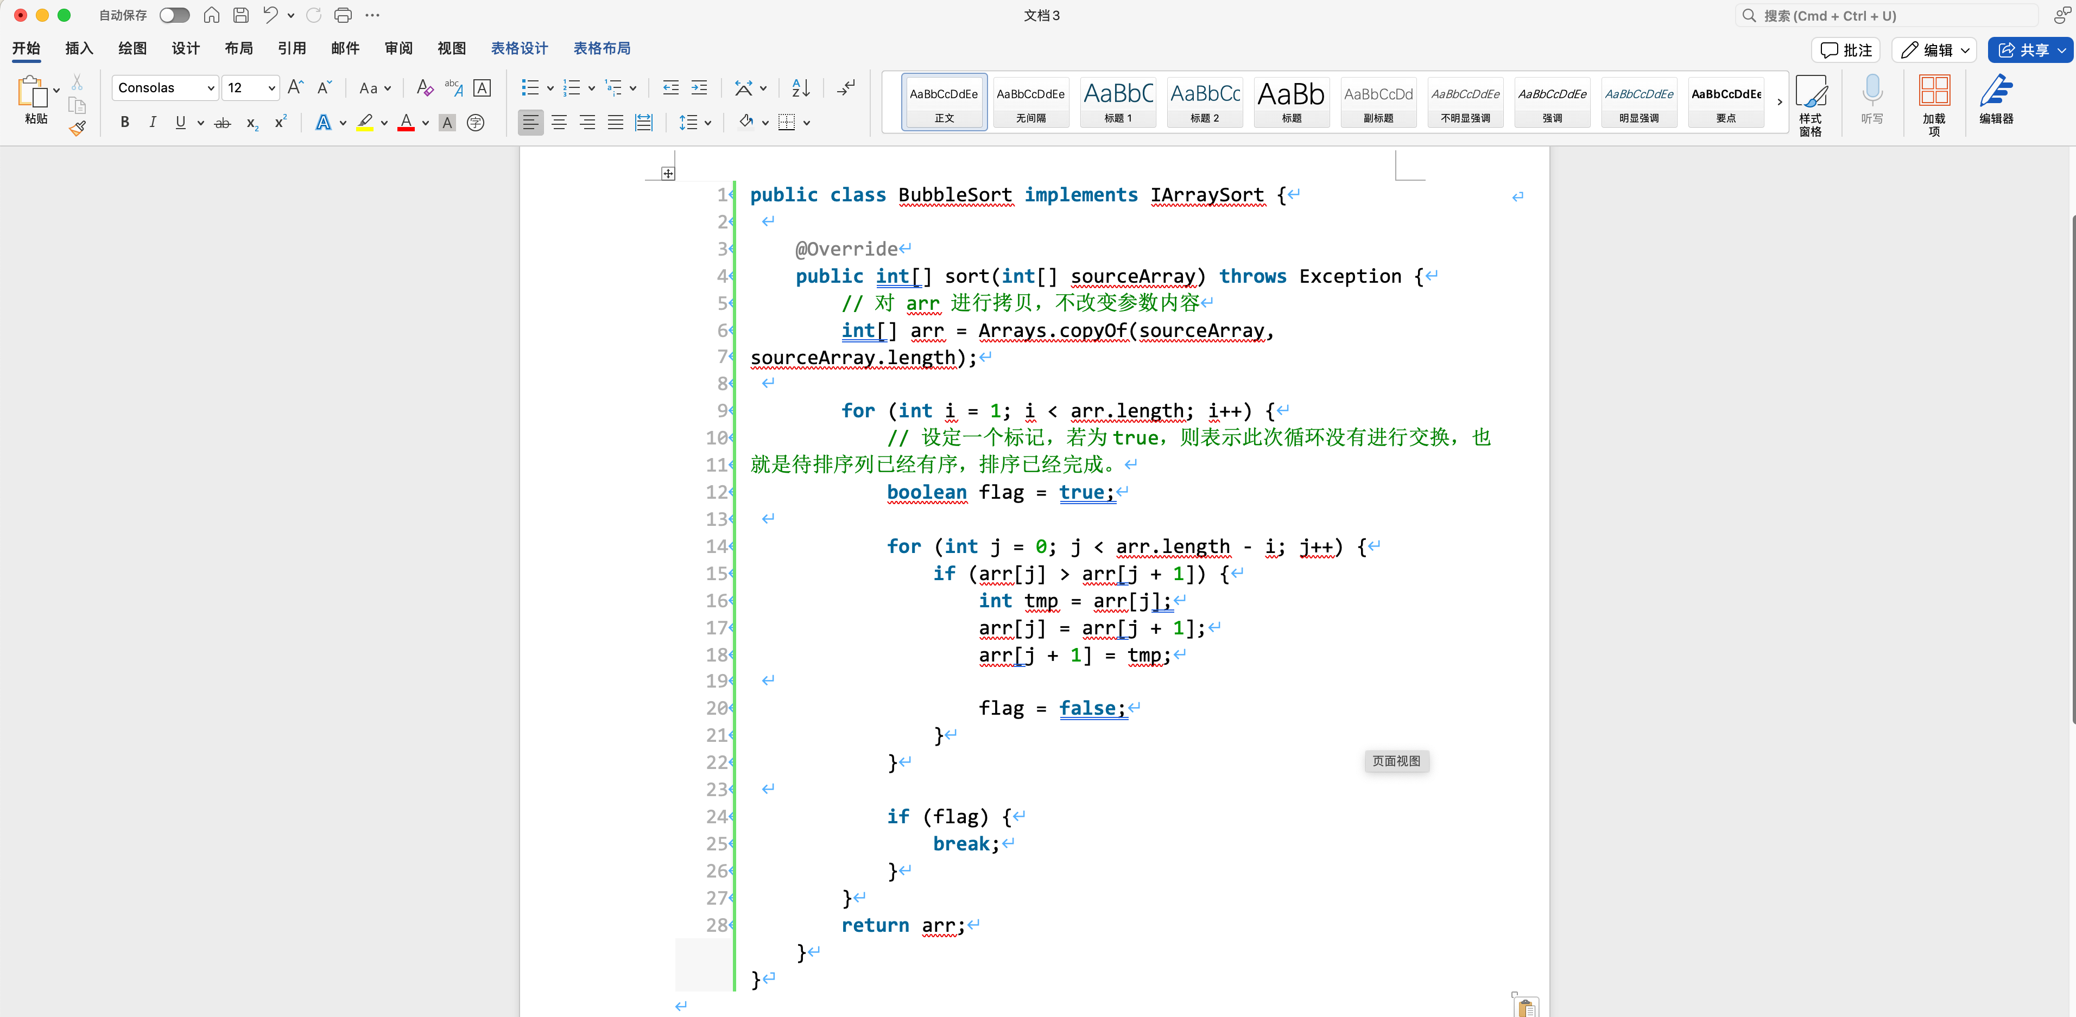The width and height of the screenshot is (2076, 1017).
Task: Toggle Bold formatting
Action: pos(125,123)
